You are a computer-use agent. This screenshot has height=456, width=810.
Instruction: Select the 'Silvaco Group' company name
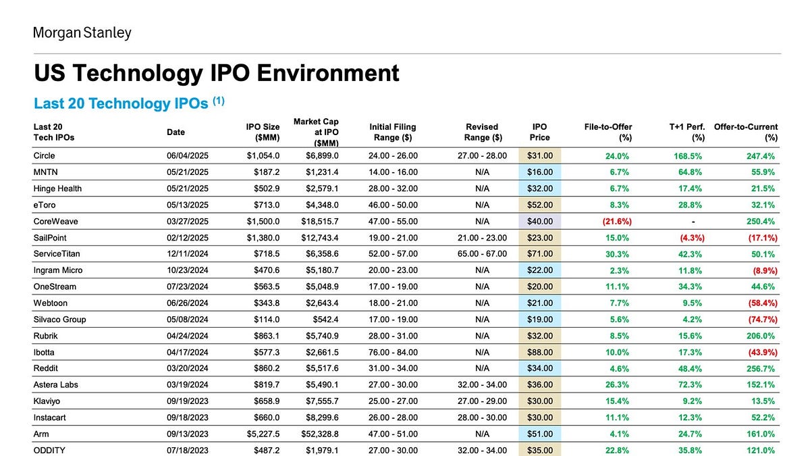pyautogui.click(x=60, y=319)
